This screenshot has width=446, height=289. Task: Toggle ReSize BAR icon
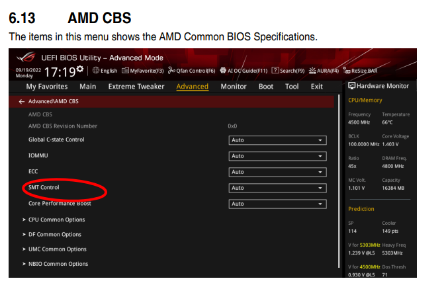347,70
